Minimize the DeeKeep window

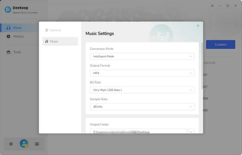[x=220, y=6]
